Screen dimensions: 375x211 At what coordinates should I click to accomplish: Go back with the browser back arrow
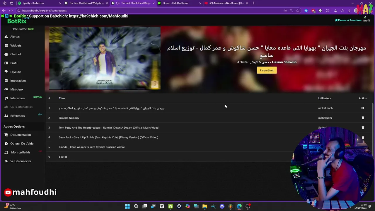(4, 11)
